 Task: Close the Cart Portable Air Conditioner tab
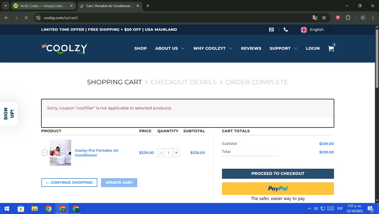coord(138,6)
